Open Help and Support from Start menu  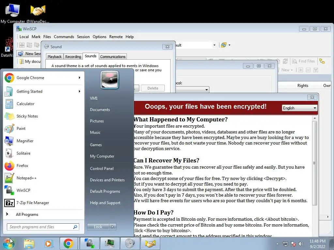pos(105,203)
